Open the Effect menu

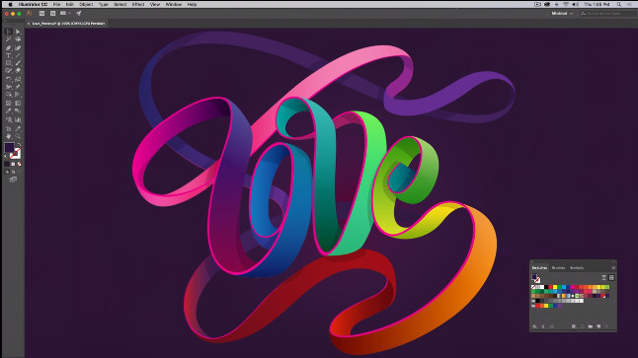coord(138,5)
